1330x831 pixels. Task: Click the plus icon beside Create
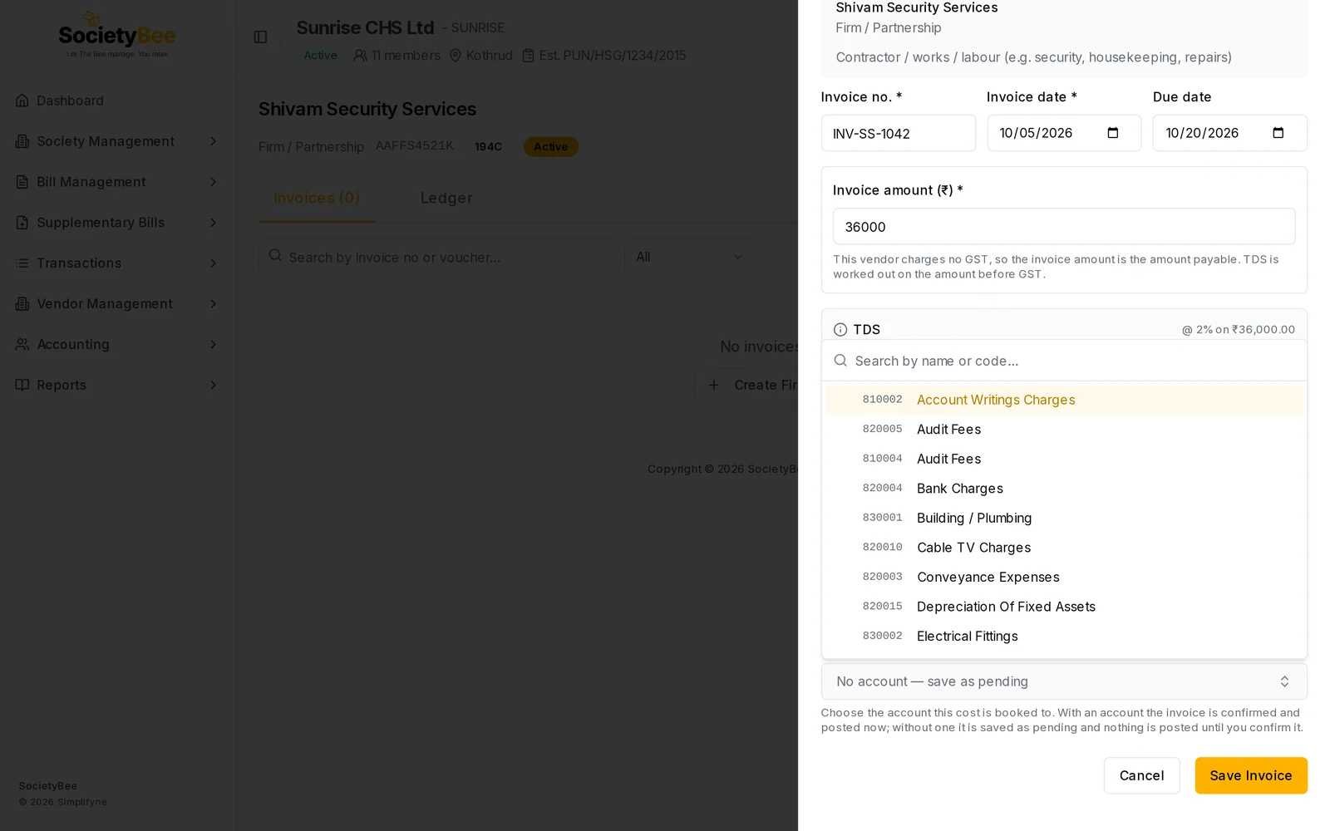(x=713, y=385)
